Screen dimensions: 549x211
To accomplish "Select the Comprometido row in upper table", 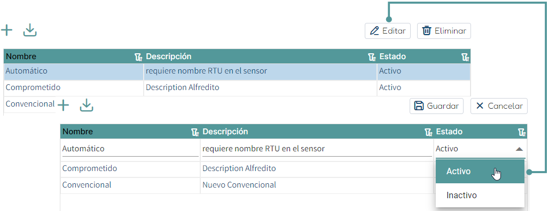I will click(237, 87).
